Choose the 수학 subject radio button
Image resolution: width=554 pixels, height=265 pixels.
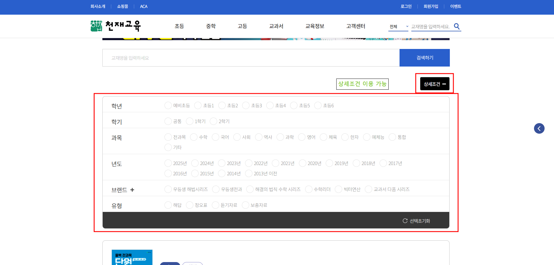tap(194, 137)
